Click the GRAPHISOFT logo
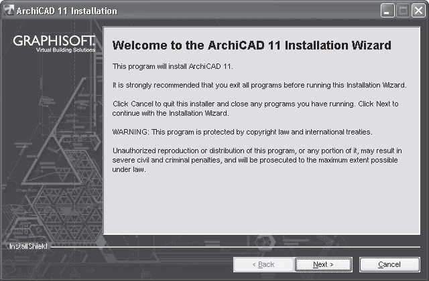This screenshot has width=429, height=281. coord(55,41)
